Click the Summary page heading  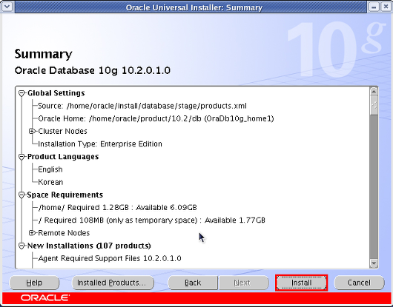click(x=43, y=54)
